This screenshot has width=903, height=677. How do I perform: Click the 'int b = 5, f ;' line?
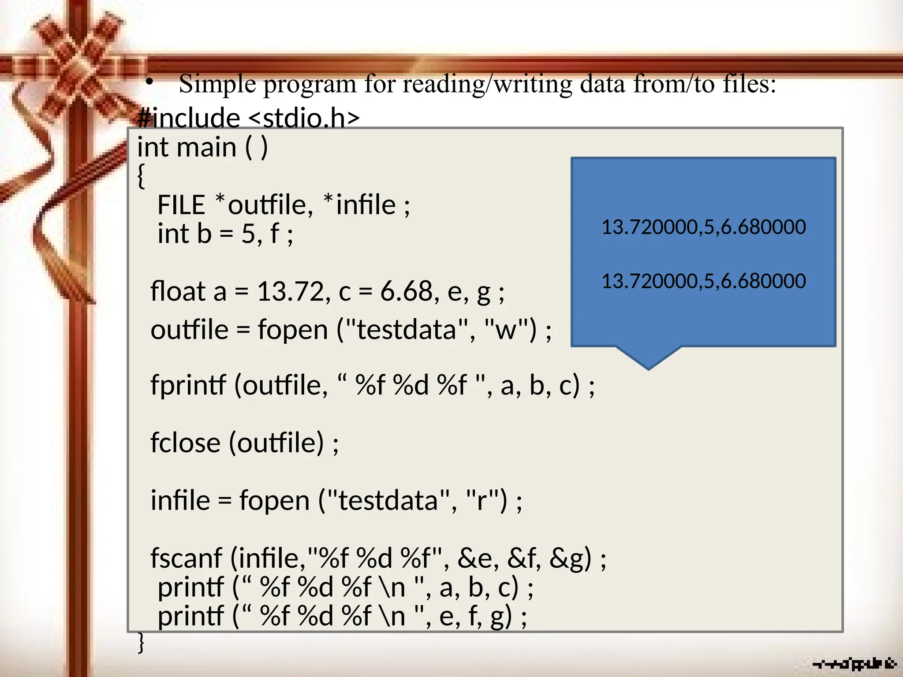click(225, 233)
